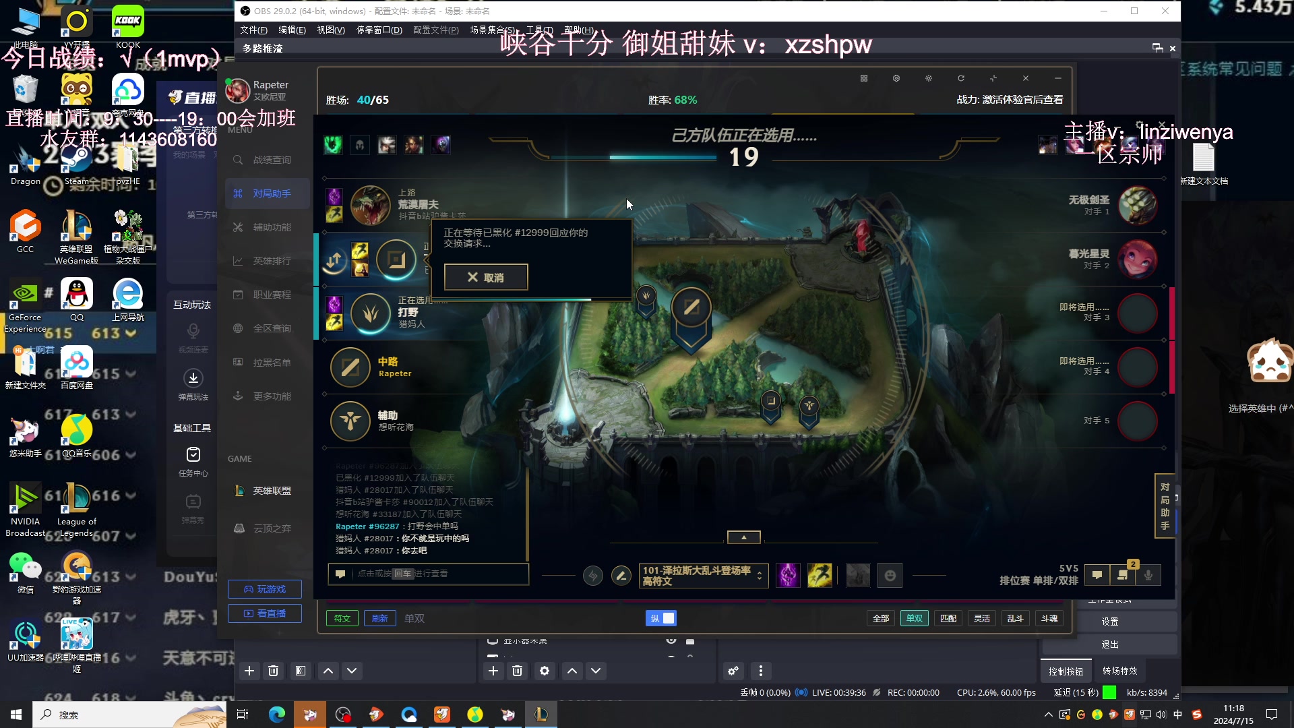
Task: Select the 全部 filter
Action: (881, 618)
